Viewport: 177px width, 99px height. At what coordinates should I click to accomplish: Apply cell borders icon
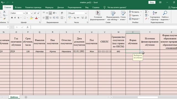point(25,18)
